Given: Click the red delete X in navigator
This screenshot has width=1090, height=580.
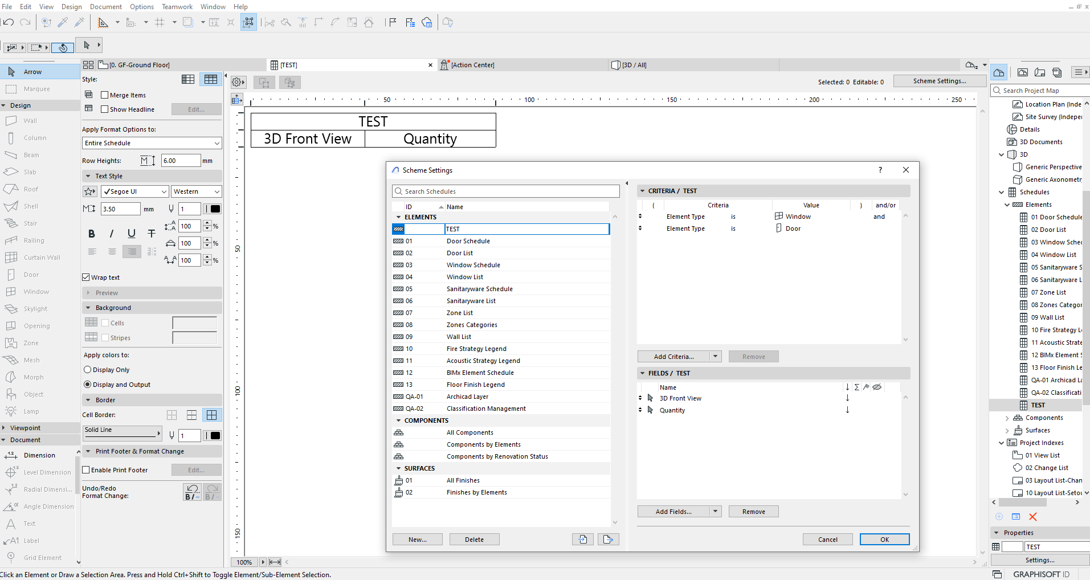Looking at the screenshot, I should tap(1032, 517).
